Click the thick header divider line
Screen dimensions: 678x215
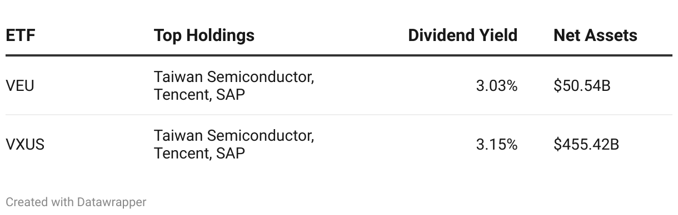[x=339, y=55]
